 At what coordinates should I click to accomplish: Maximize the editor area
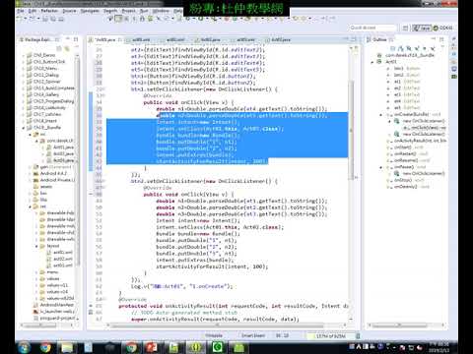pyautogui.click(x=354, y=39)
